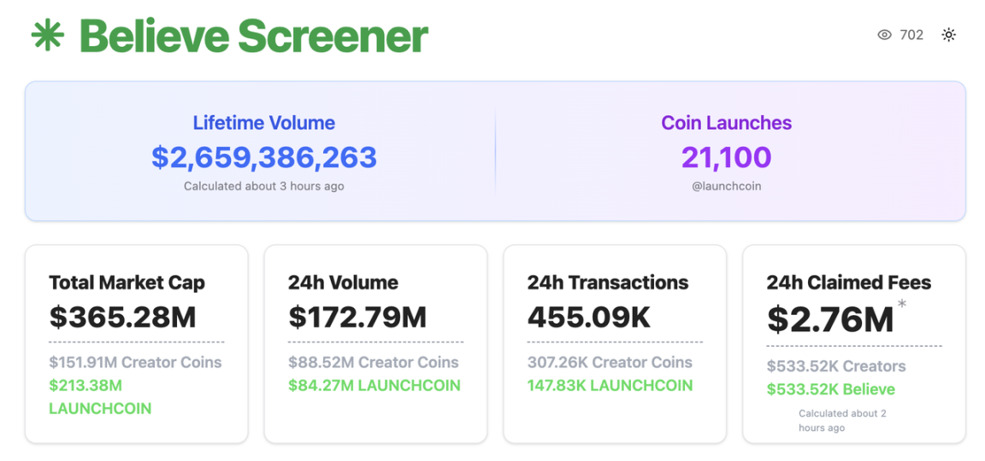Click the $533.52K Believe fees value
The width and height of the screenshot is (985, 461).
click(830, 389)
